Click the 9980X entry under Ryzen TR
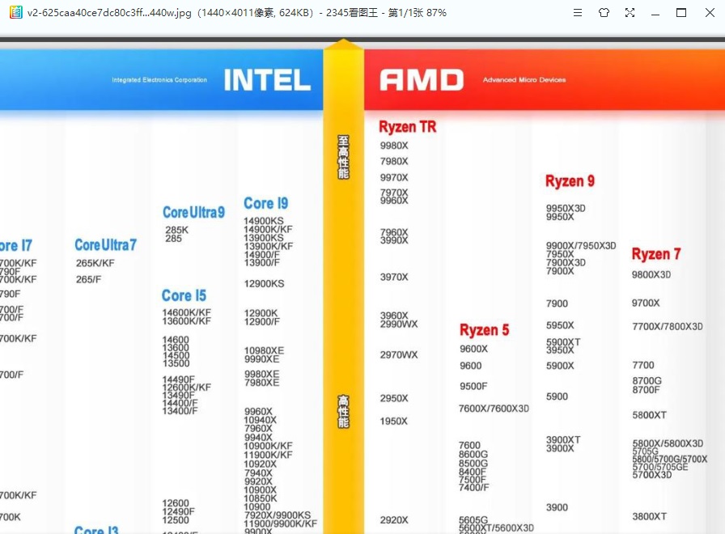Viewport: 725px width, 534px height. click(394, 146)
